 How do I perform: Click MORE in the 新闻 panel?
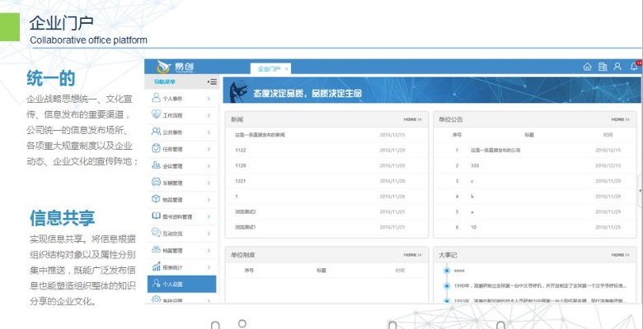[412, 119]
